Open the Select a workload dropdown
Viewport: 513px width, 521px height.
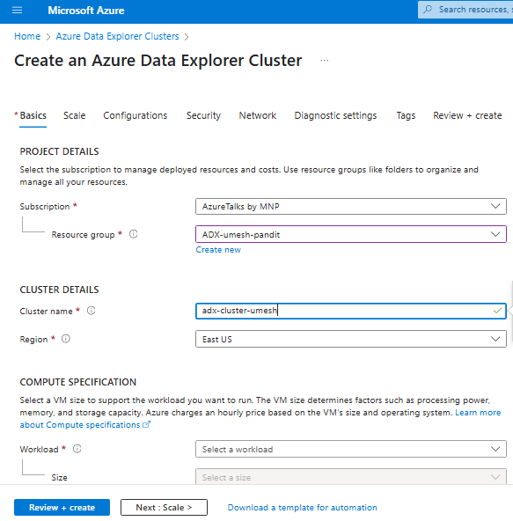point(351,449)
